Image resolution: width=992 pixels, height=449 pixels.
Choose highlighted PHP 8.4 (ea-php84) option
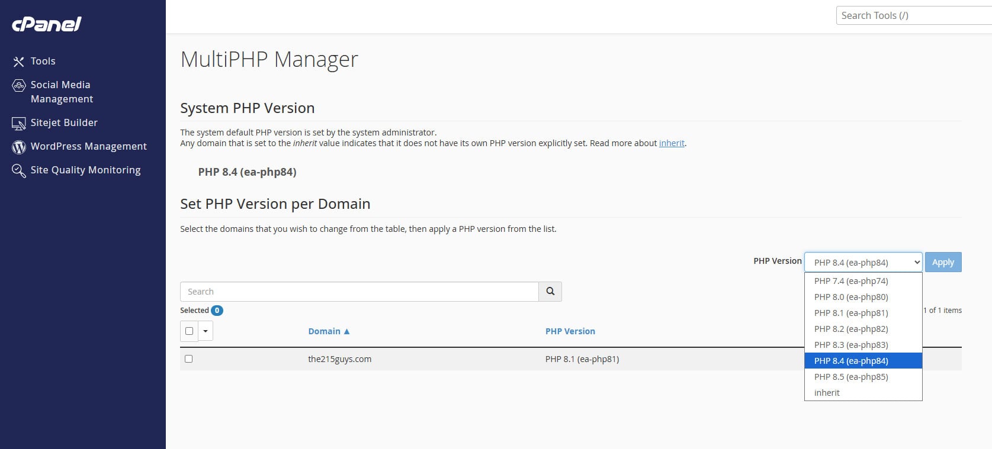click(863, 361)
